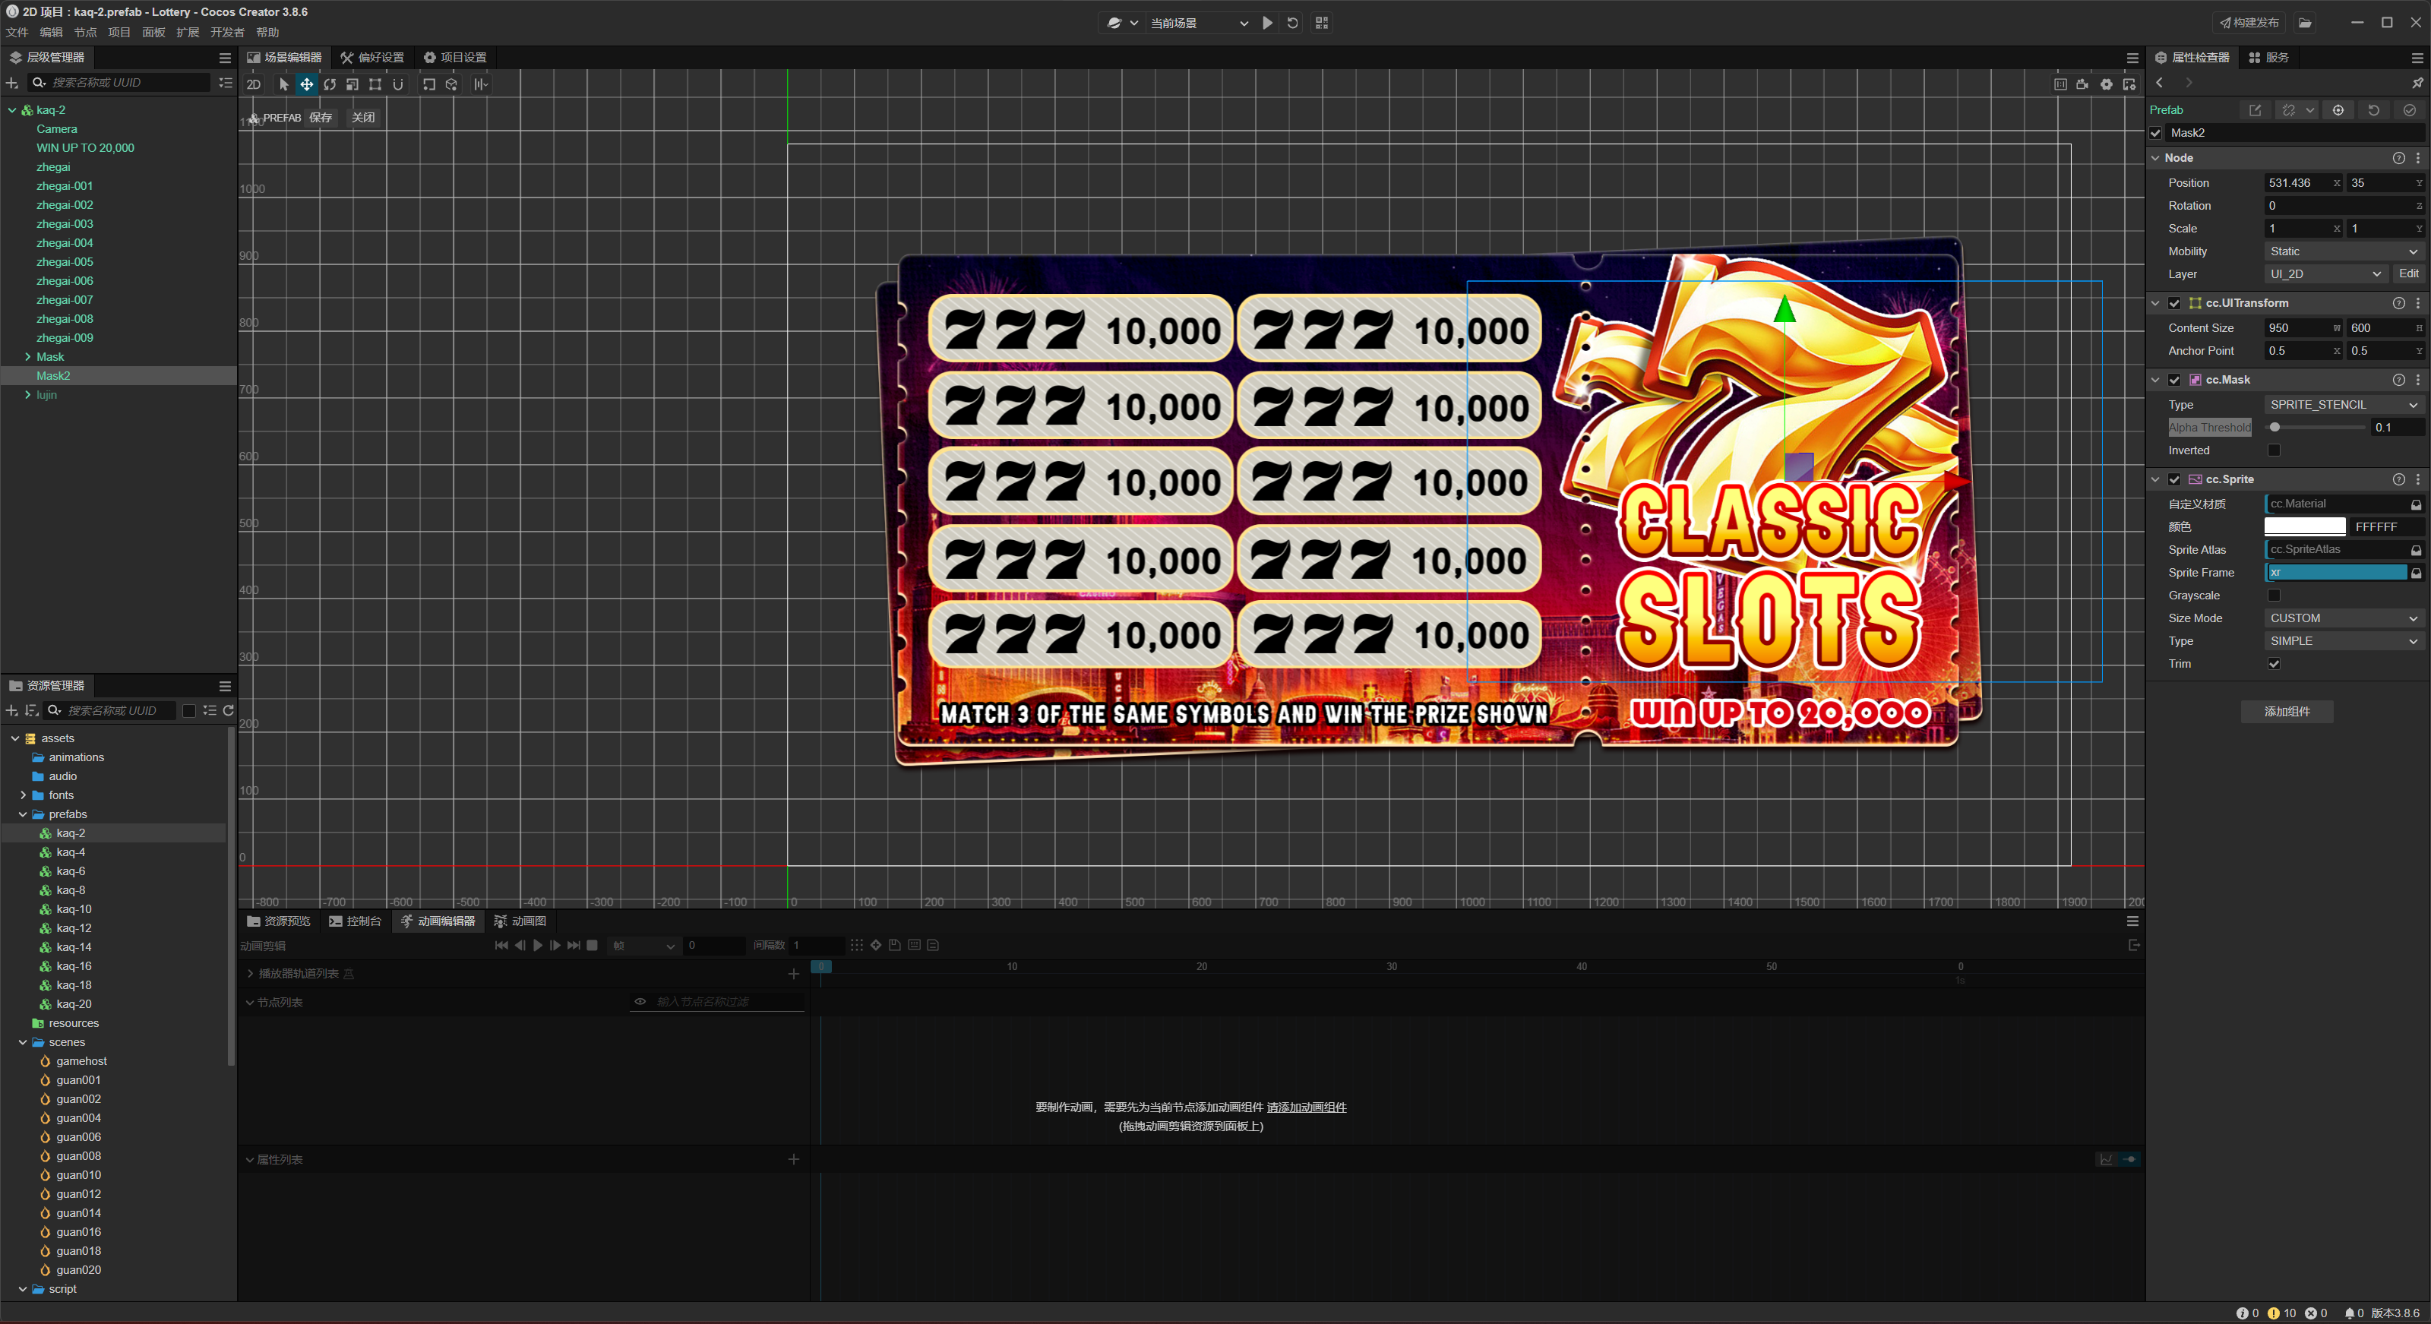The width and height of the screenshot is (2431, 1324).
Task: Select the kaq-10 prefab asset
Action: tap(74, 908)
